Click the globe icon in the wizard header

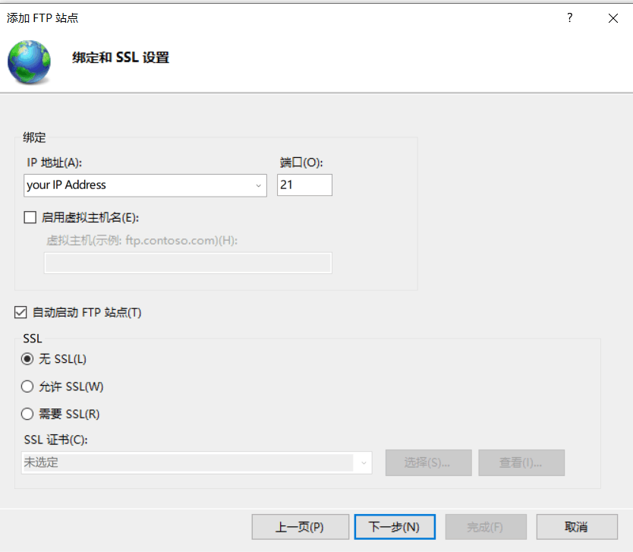(x=29, y=57)
